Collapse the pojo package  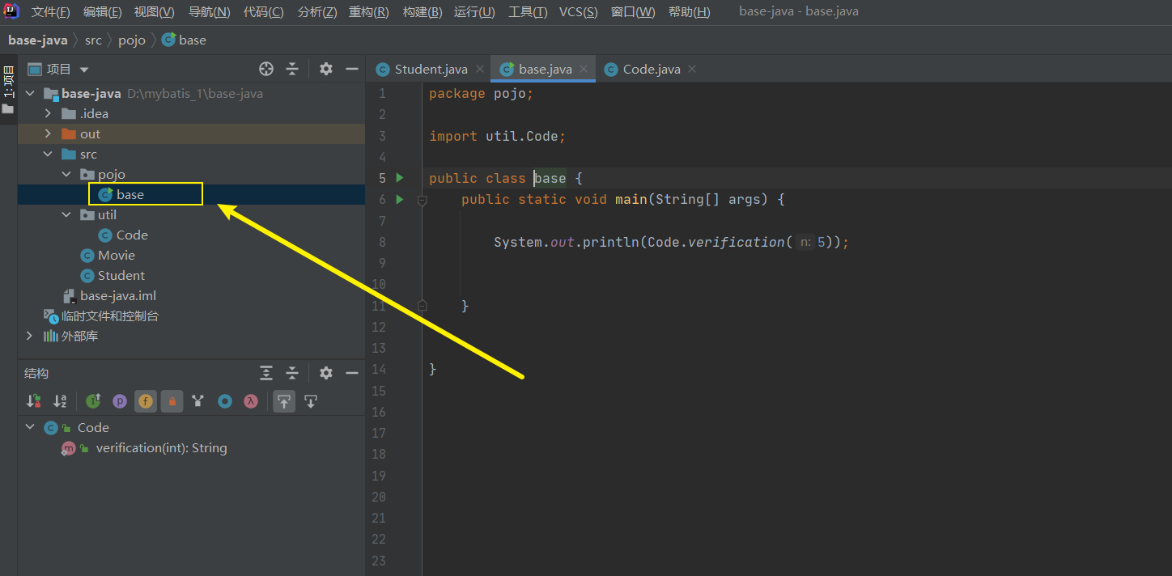(x=66, y=174)
